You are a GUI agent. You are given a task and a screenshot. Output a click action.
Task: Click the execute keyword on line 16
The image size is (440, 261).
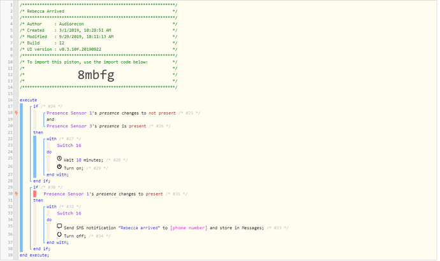coord(28,100)
